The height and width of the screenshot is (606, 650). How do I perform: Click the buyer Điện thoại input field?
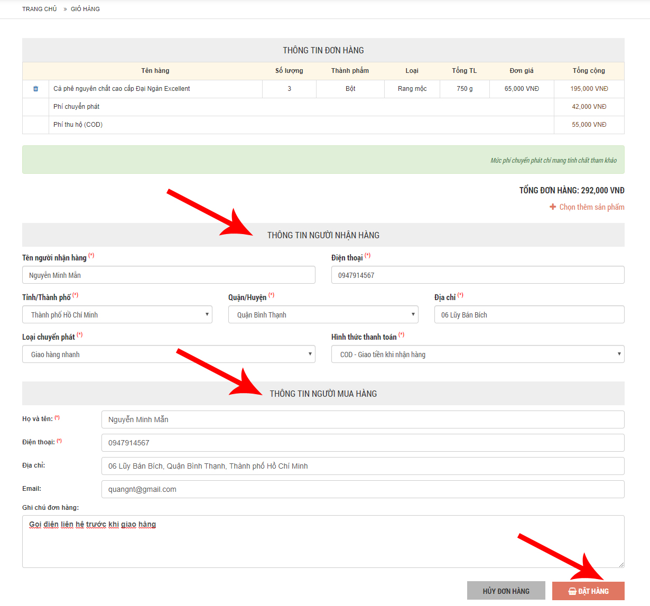[x=363, y=443]
